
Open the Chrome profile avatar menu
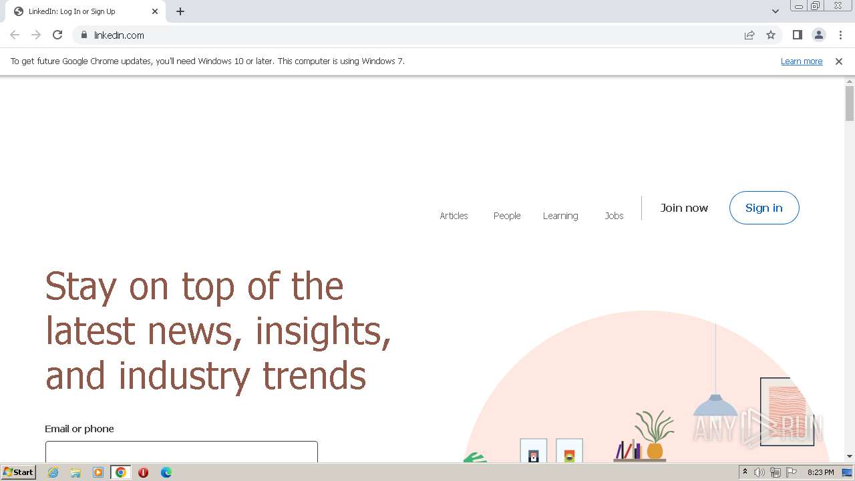pos(819,35)
